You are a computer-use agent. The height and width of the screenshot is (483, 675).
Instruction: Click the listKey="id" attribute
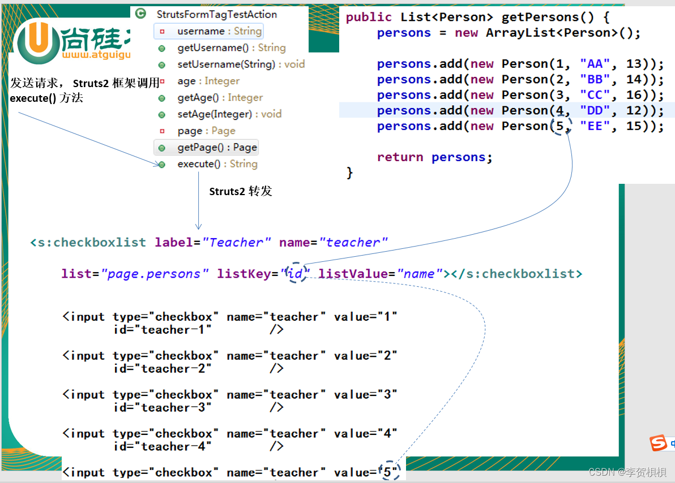(x=263, y=274)
